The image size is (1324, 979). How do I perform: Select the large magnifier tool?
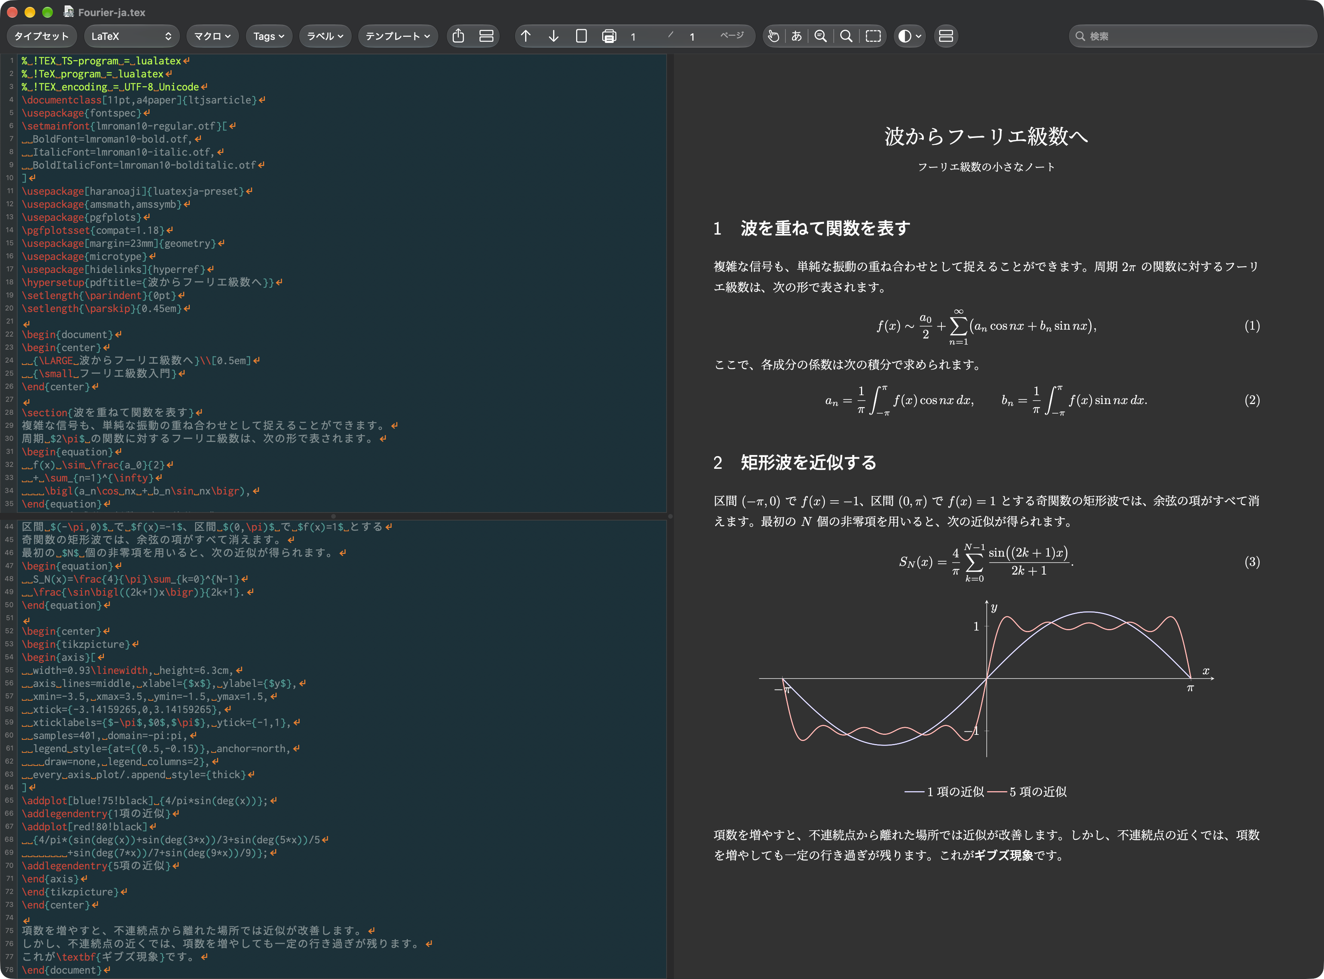point(846,36)
